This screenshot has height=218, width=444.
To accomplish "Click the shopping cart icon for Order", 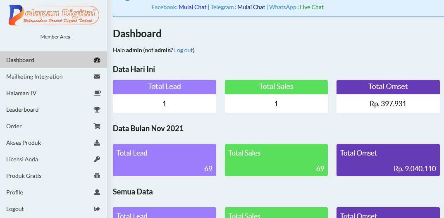I will (x=97, y=126).
